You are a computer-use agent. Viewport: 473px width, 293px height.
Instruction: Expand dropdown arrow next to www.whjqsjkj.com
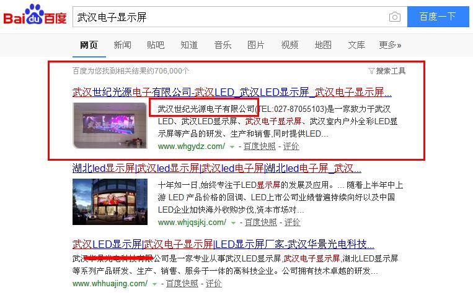[232, 223]
